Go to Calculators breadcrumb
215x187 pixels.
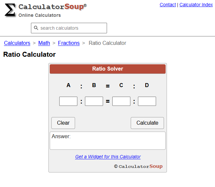tap(17, 43)
